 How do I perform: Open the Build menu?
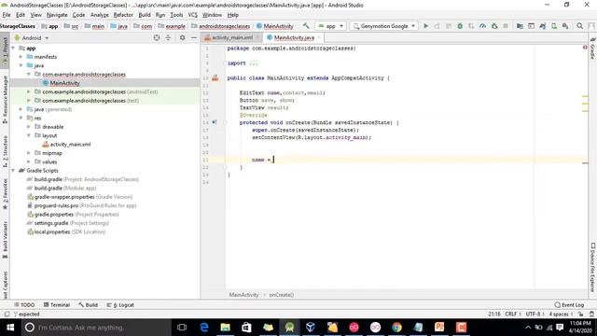(145, 15)
